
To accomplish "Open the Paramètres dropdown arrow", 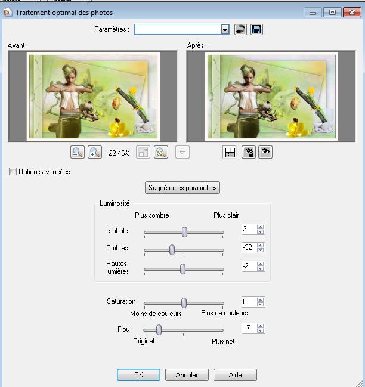I will click(225, 30).
